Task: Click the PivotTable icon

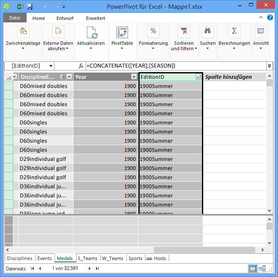Action: (x=122, y=32)
